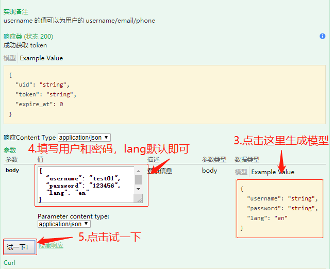
Task: Open the Parameter content type dropdown
Action: tap(64, 224)
